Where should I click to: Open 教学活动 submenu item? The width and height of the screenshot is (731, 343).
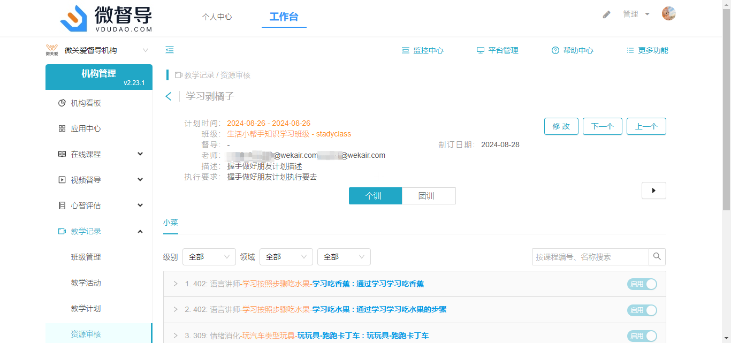(99, 283)
